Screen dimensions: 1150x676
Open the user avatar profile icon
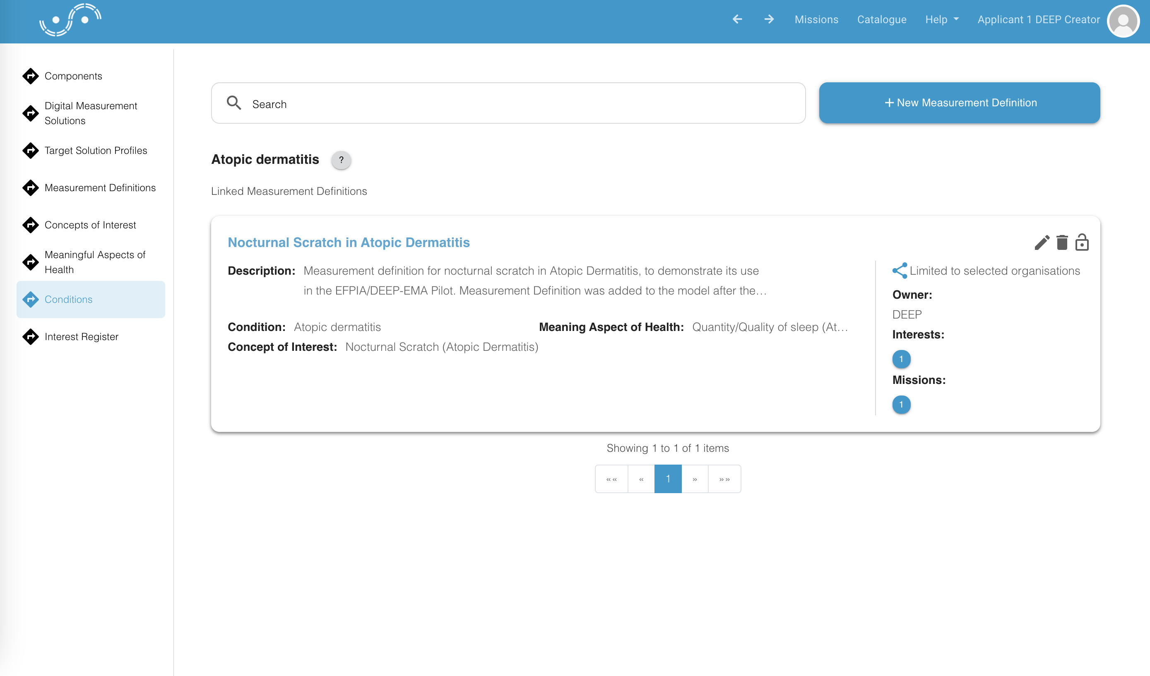point(1123,21)
